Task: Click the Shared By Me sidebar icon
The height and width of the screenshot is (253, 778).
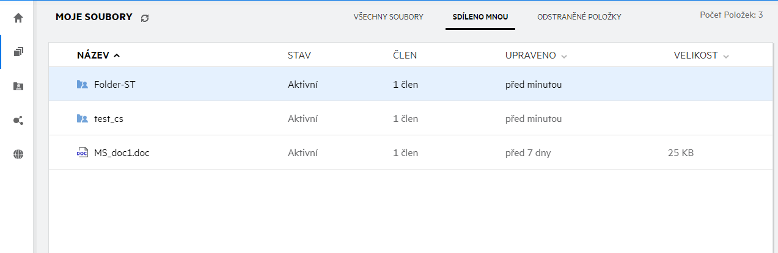Action: pyautogui.click(x=18, y=121)
